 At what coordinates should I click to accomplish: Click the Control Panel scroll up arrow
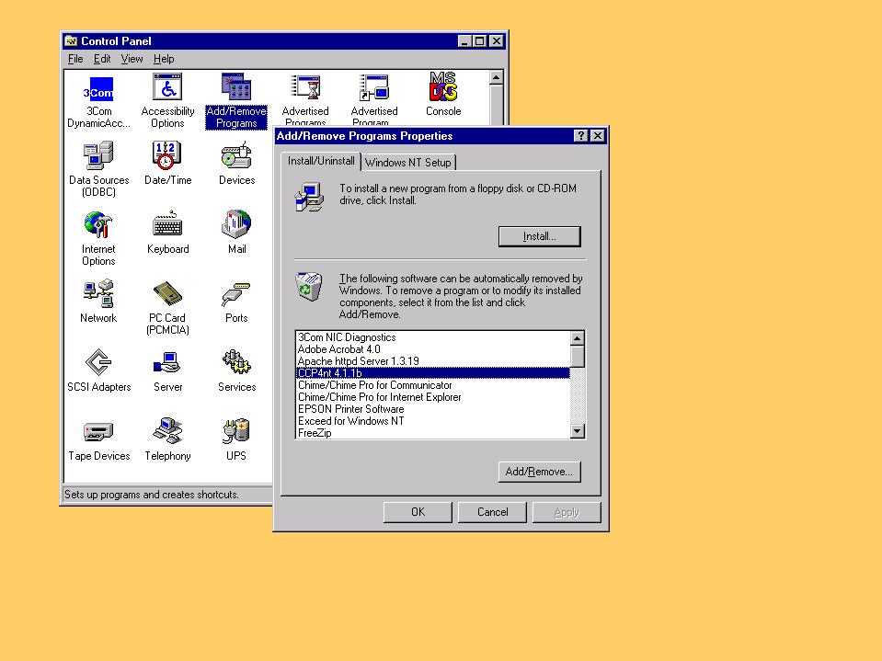tap(496, 77)
